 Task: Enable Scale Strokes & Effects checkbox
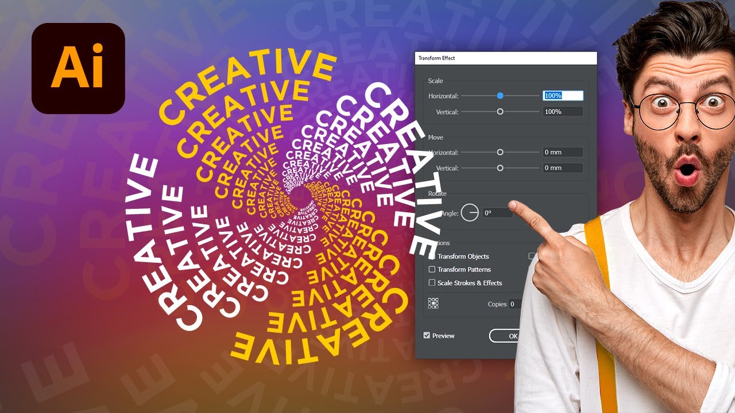pyautogui.click(x=432, y=283)
